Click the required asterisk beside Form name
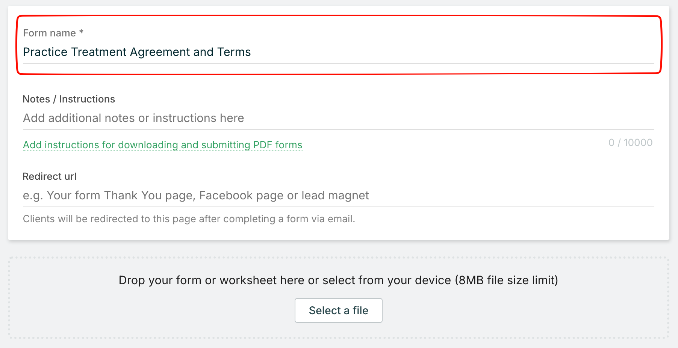This screenshot has width=678, height=348. (81, 33)
